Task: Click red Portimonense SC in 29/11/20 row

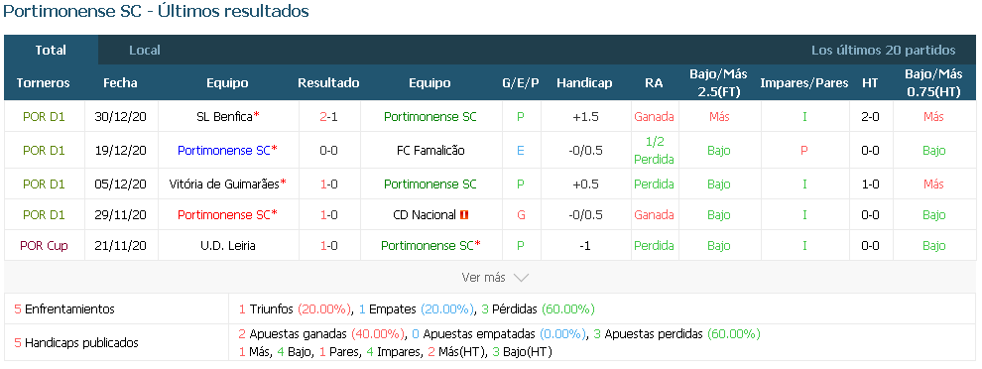Action: [224, 215]
